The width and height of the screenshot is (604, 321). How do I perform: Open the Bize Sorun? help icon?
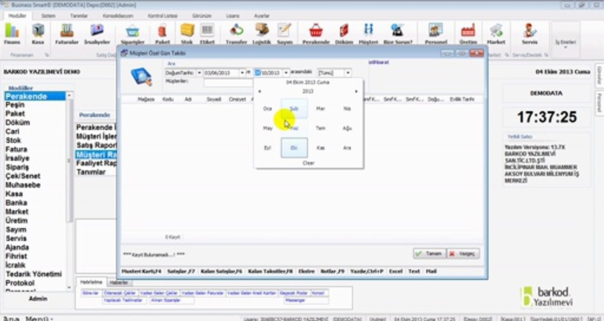398,33
